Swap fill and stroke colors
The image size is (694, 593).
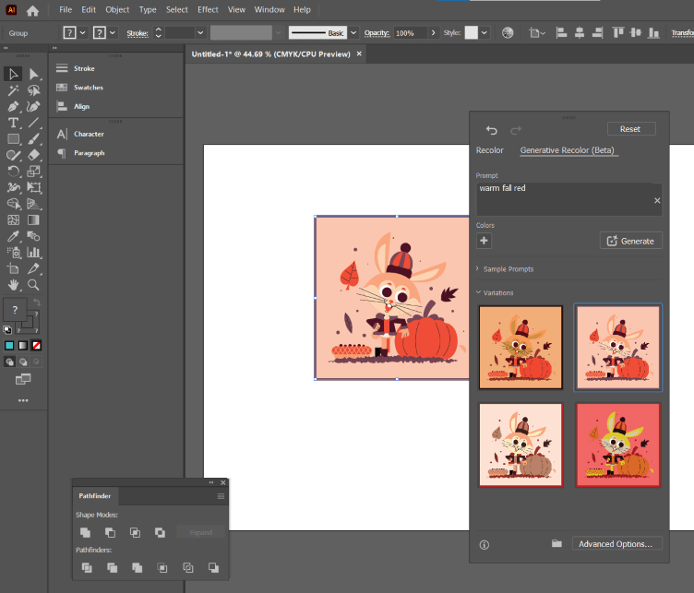point(35,303)
